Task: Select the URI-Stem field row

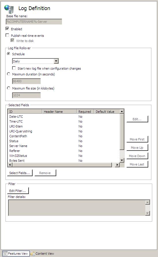Action: pyautogui.click(x=64, y=126)
